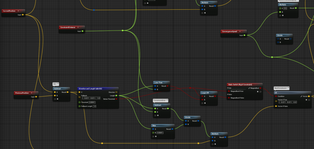
Task: Select the Logic OR Result pin
Action: [215, 96]
